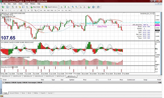Select the Vertical Line tool
The width and height of the screenshot is (164, 98).
pyautogui.click(x=10, y=10)
